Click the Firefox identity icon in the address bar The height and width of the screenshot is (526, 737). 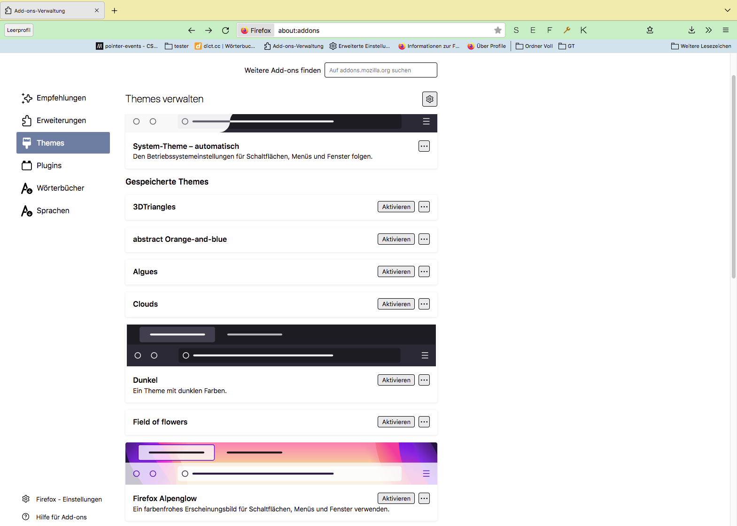(256, 31)
